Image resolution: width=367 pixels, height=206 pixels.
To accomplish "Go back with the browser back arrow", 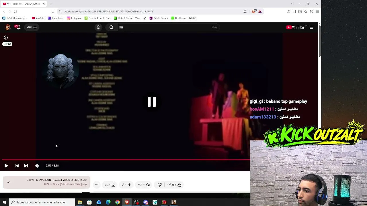I will tap(4, 11).
